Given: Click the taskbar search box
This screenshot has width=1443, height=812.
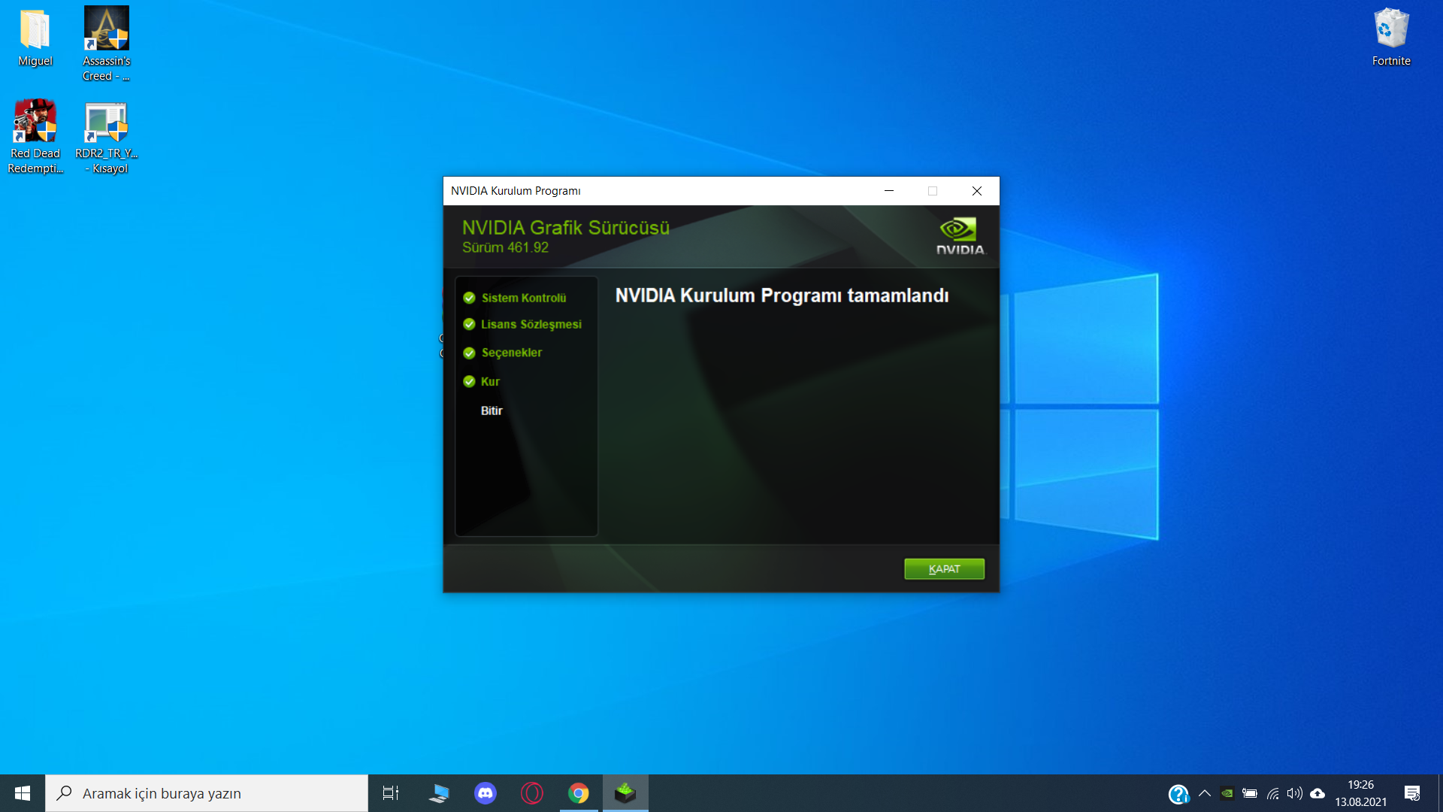Looking at the screenshot, I should 207,793.
